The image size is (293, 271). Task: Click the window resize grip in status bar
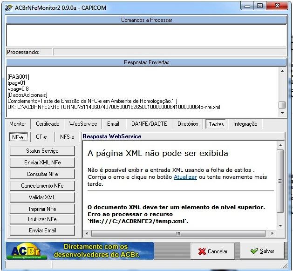point(285,265)
